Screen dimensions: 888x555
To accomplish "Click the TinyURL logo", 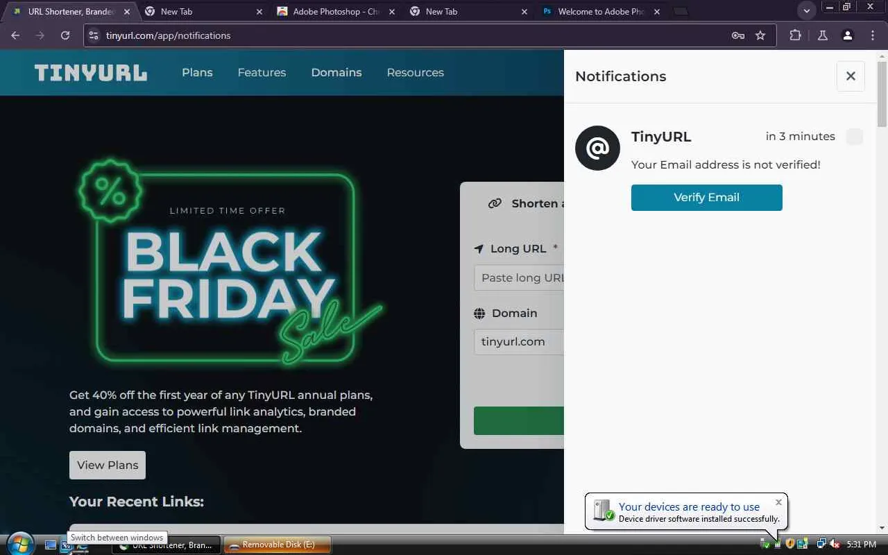I will point(91,73).
